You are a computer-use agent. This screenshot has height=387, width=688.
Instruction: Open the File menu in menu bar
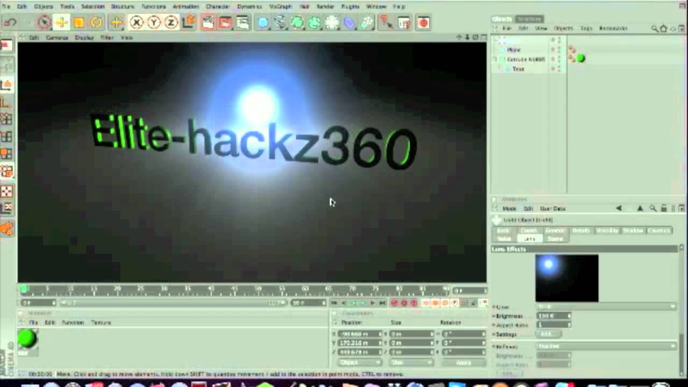coord(6,6)
